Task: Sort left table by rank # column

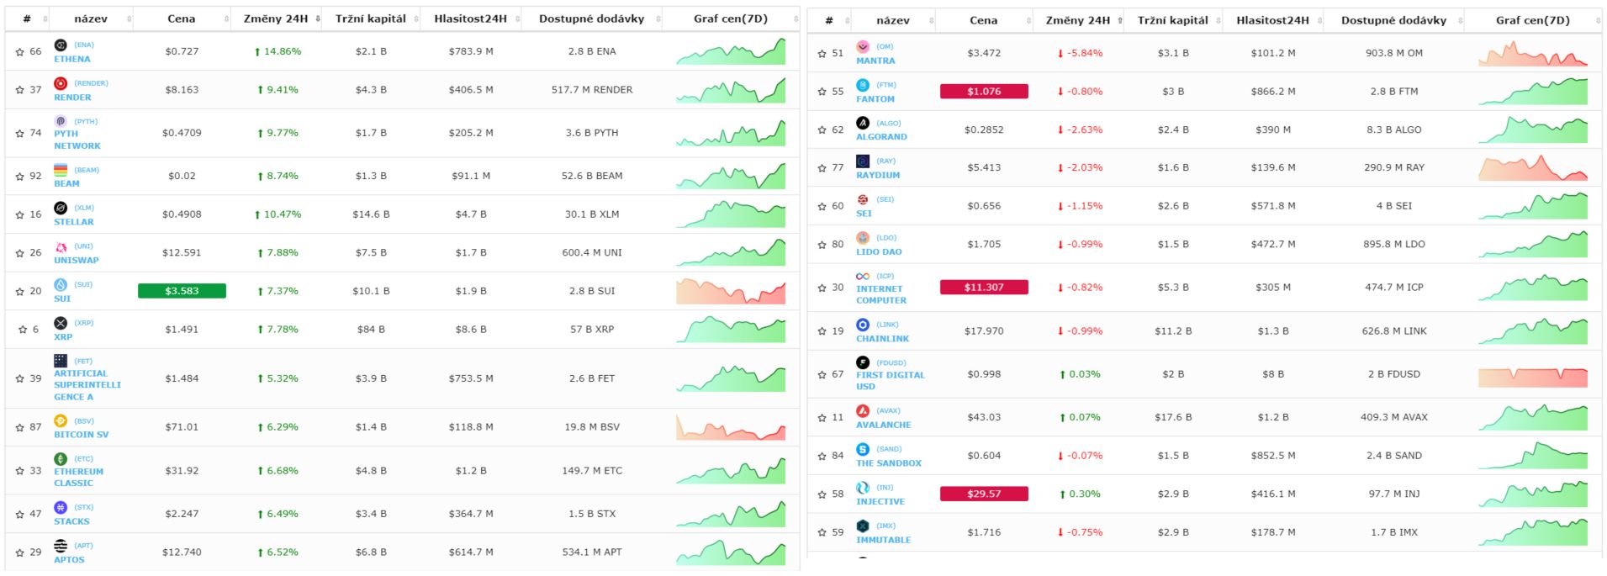Action: (x=27, y=18)
